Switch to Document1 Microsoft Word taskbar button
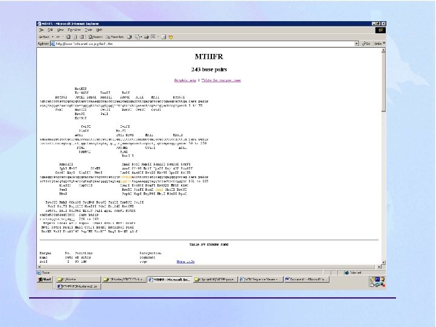 (306, 279)
